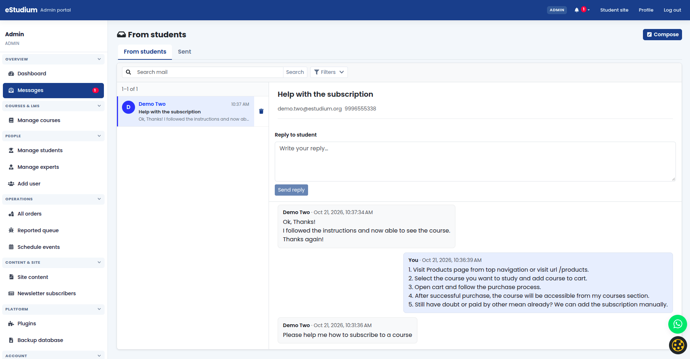
Task: Click the eStudium logo
Action: [x=21, y=10]
